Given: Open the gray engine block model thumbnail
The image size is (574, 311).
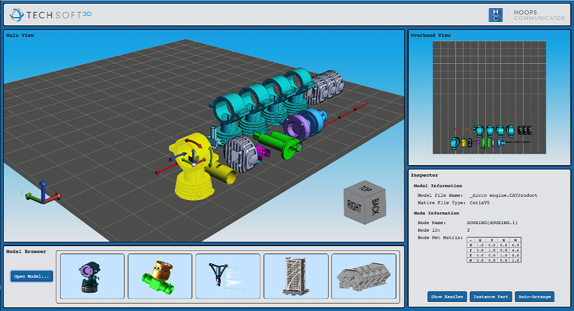Looking at the screenshot, I should point(364,276).
